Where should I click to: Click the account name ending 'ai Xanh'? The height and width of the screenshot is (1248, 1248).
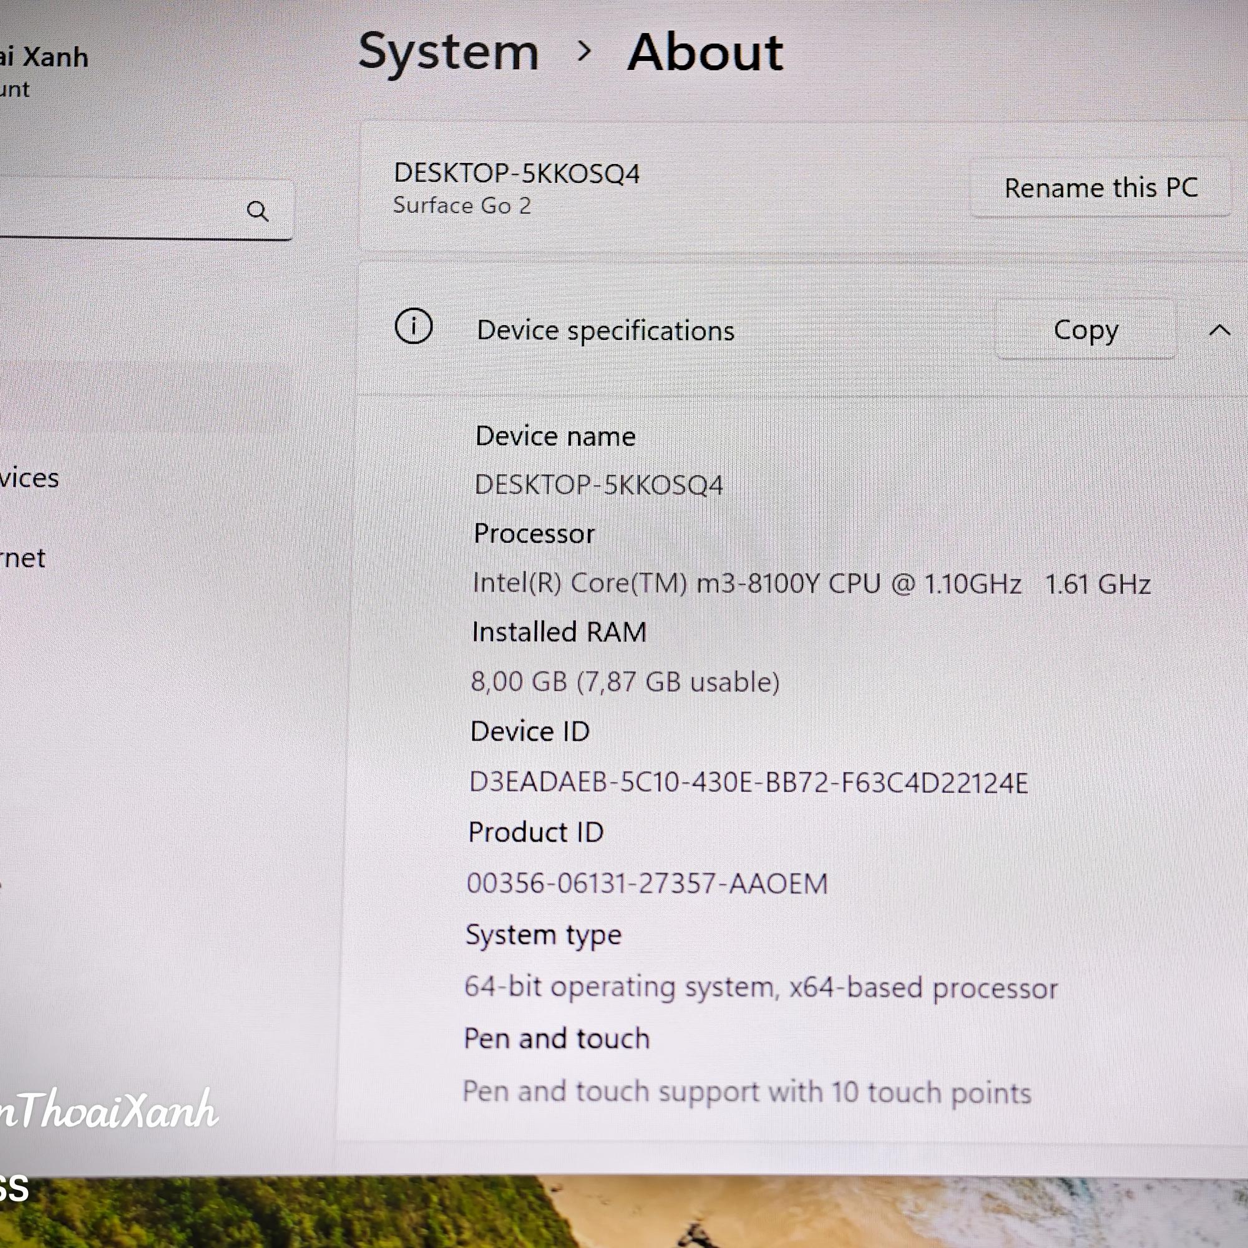(44, 57)
